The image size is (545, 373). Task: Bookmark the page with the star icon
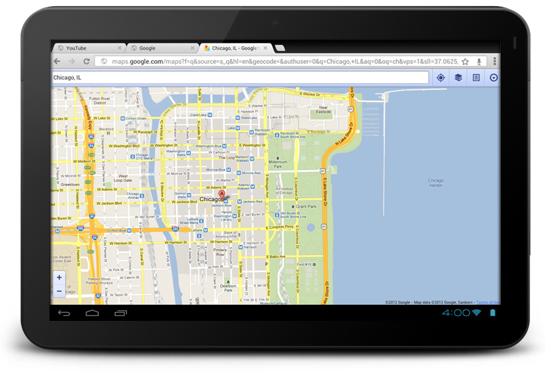point(465,62)
